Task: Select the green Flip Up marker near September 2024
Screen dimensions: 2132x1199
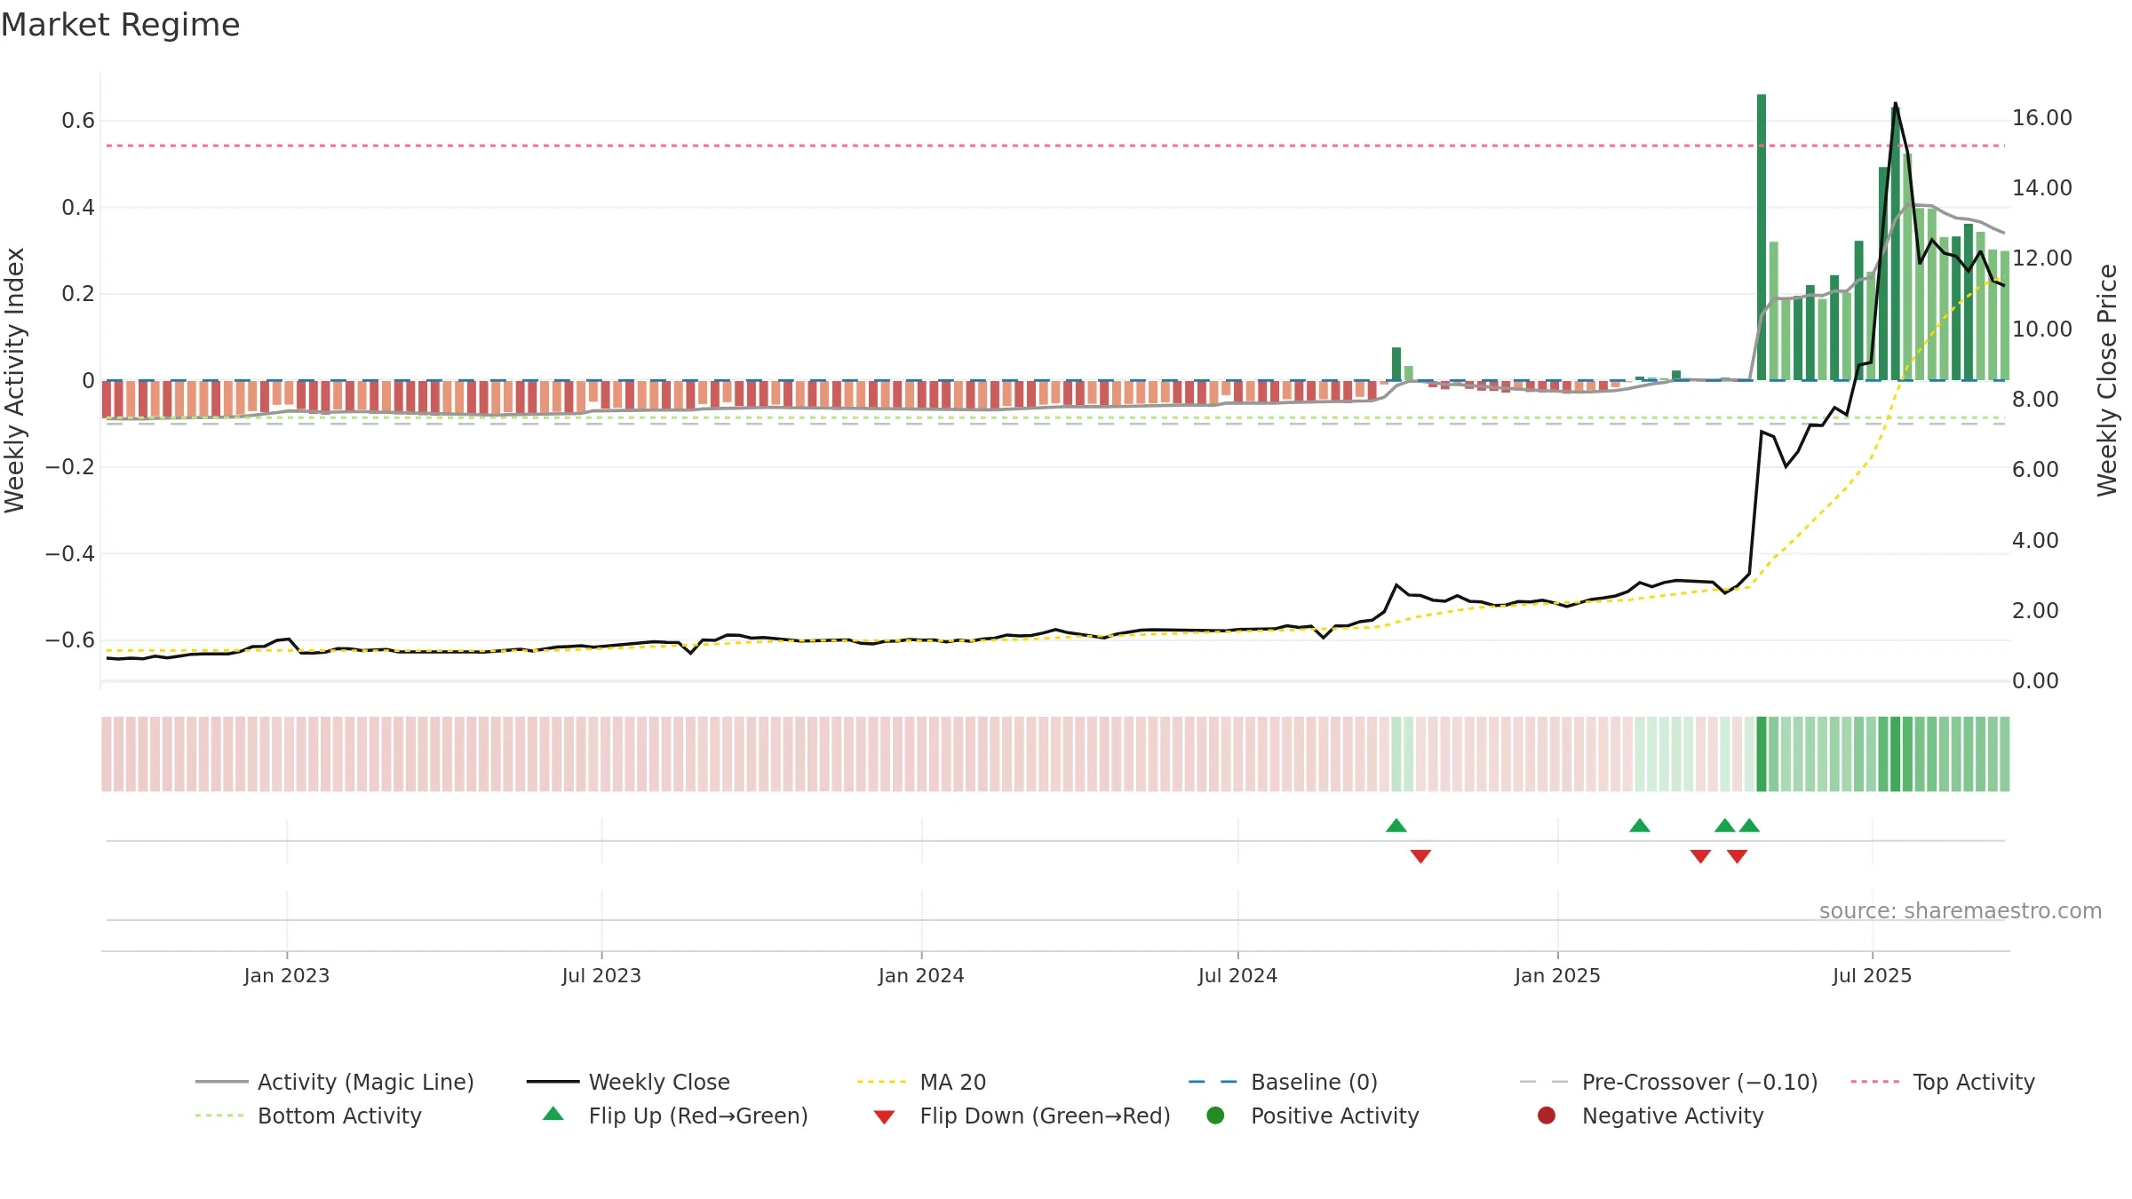Action: [1396, 825]
